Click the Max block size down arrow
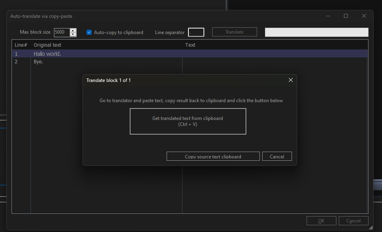The height and width of the screenshot is (232, 382). click(x=73, y=34)
